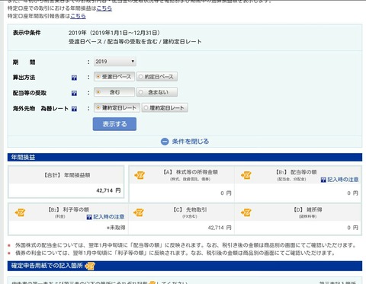366x284 pixels.
Task: Open こちら link for 年間損益
Action: tap(104, 8)
